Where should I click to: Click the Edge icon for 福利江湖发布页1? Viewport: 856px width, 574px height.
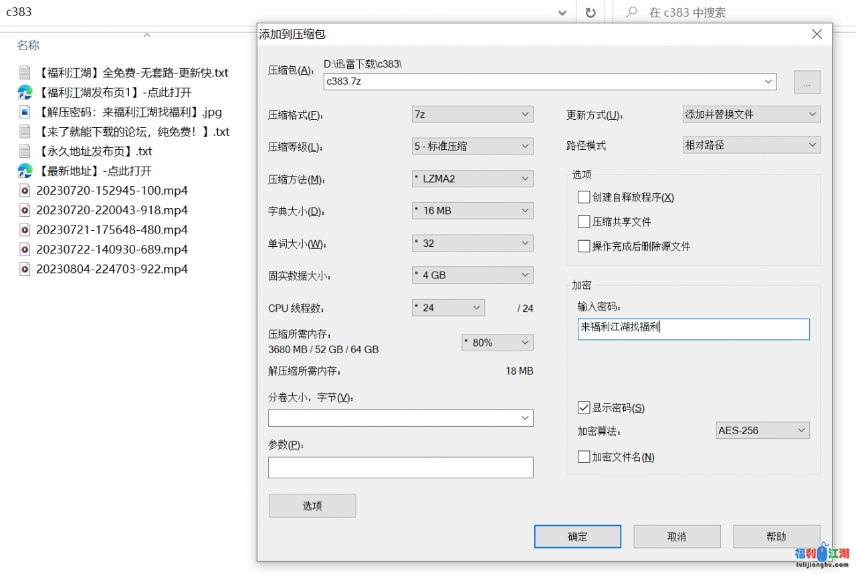25,92
